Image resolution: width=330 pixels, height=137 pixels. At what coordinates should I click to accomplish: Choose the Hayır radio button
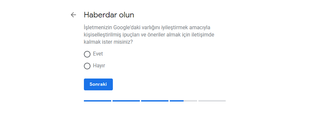coord(87,66)
